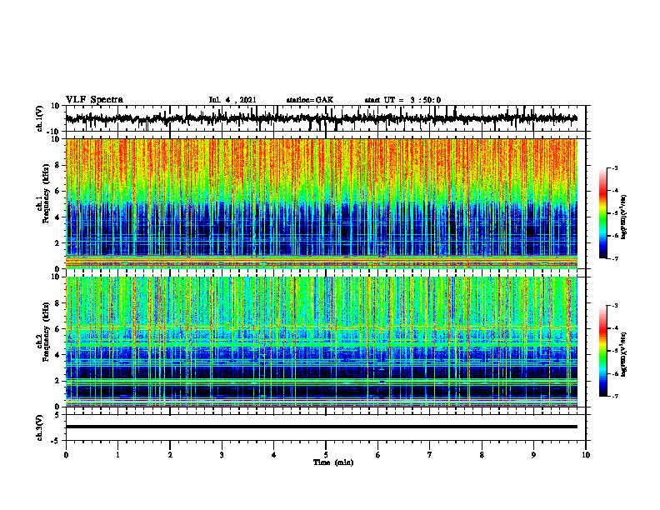Select the date text "Jul 4, 2021"
The height and width of the screenshot is (510, 660).
[232, 100]
